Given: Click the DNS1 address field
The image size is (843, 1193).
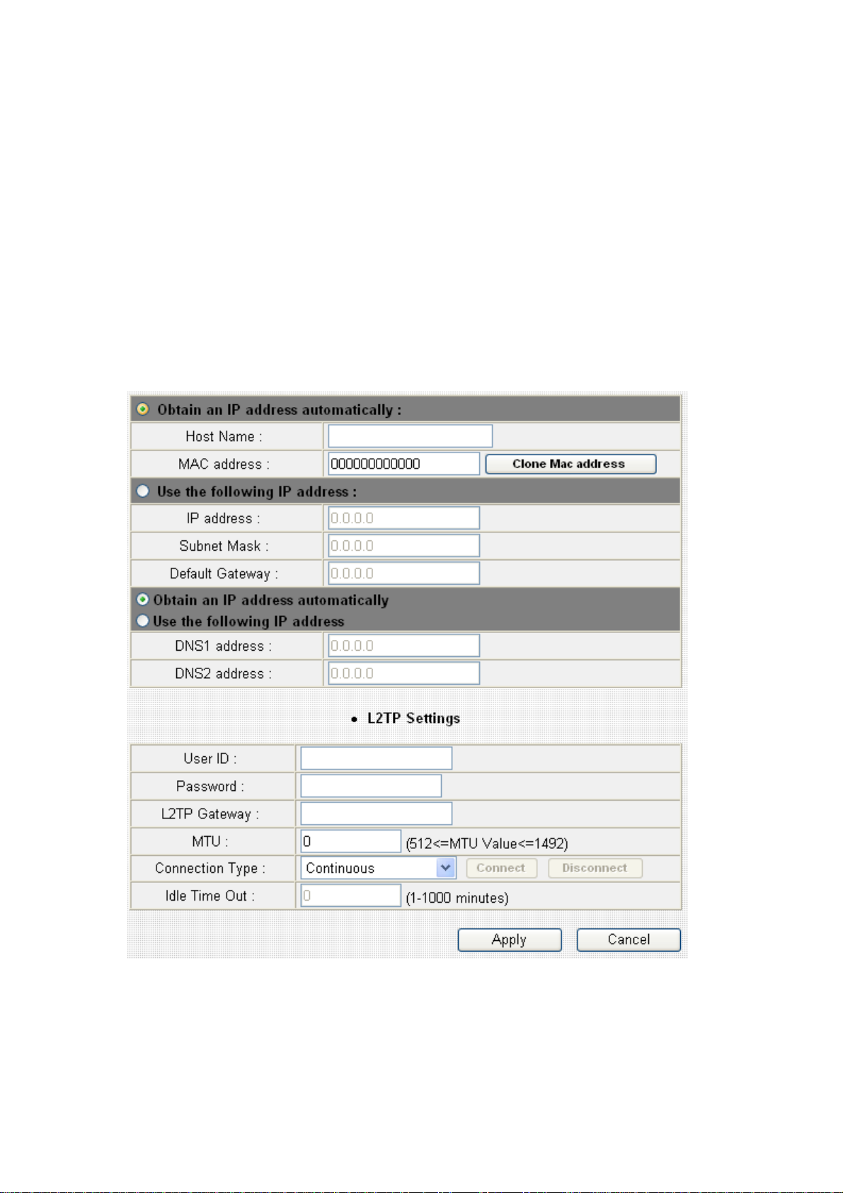Looking at the screenshot, I should [403, 646].
